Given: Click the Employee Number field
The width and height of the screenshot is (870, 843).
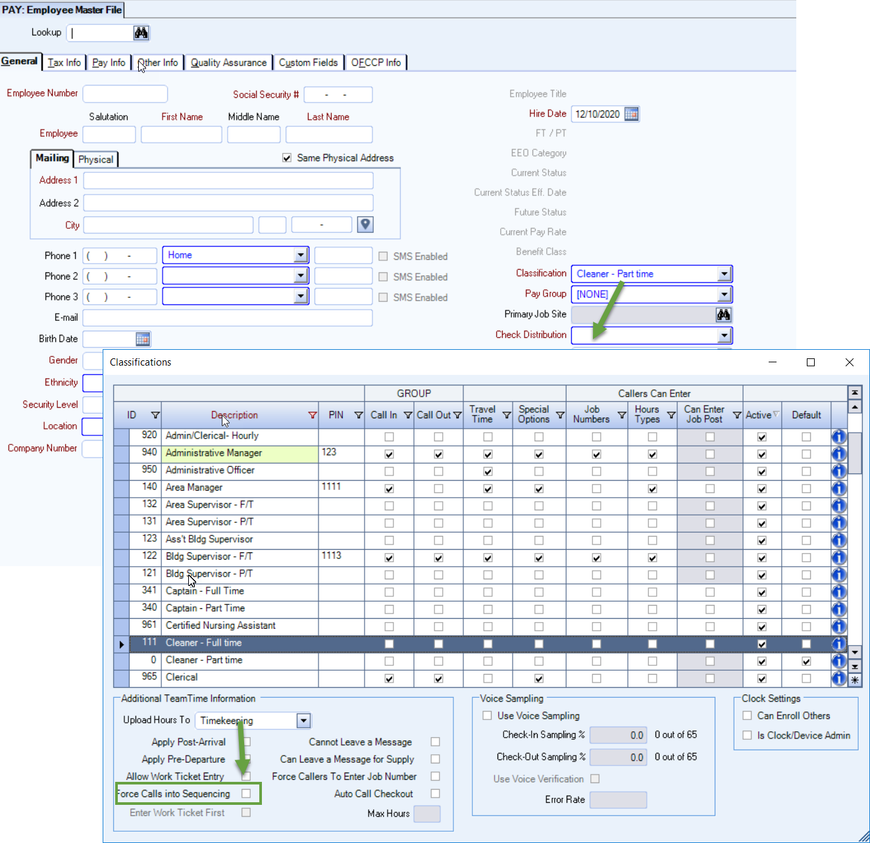Looking at the screenshot, I should coord(125,94).
